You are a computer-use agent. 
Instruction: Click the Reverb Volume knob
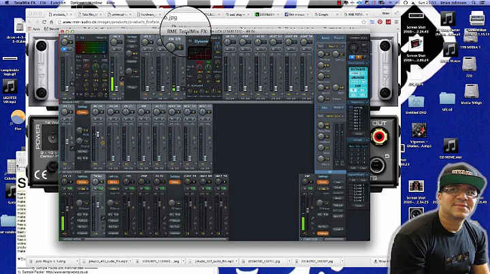321,99
